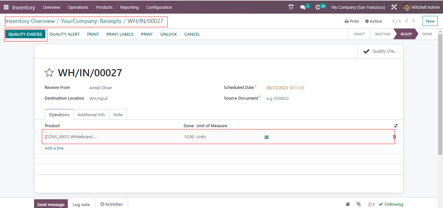This screenshot has height=208, width=443.
Task: Click the attachment paperclip icon
Action: coord(358,204)
